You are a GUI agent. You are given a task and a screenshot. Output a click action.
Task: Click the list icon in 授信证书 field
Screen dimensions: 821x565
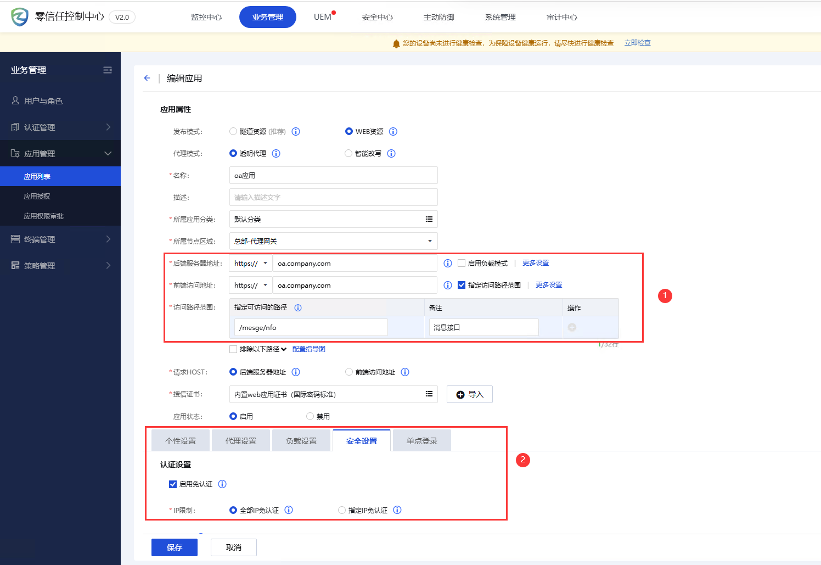pos(429,394)
